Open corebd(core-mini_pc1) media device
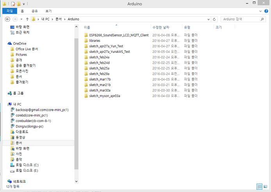Image resolution: width=271 pixels, height=192 pixels. (32, 115)
